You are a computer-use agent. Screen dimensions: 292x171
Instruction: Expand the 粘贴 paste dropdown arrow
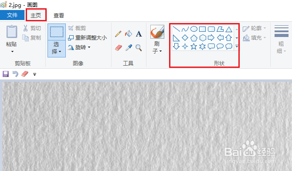[x=12, y=51]
